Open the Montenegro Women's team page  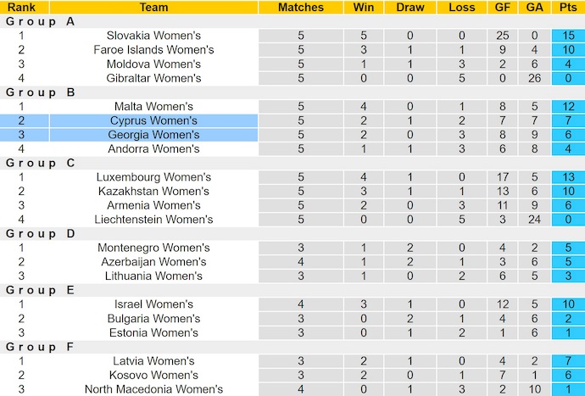153,248
